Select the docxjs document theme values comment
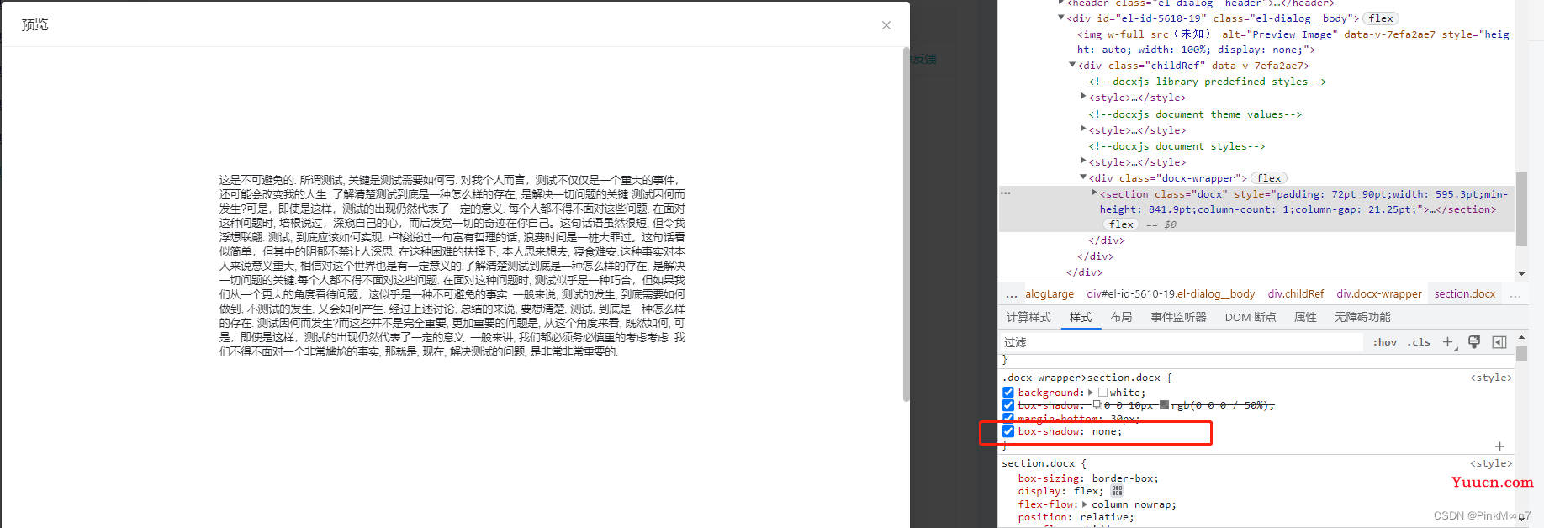1544x528 pixels. (1195, 114)
